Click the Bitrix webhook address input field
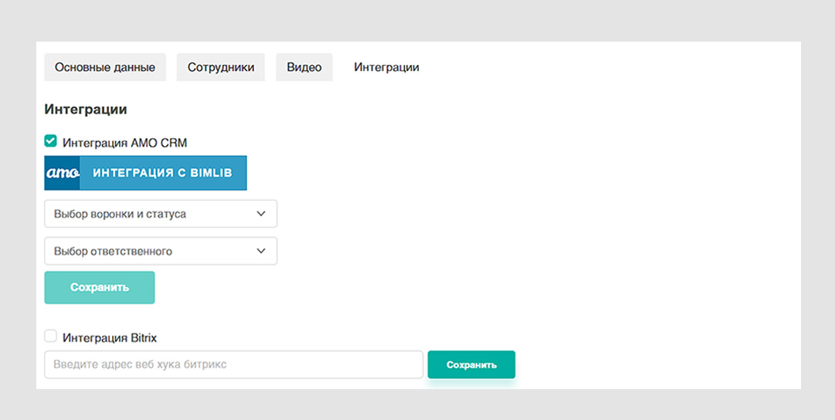Screen dimensions: 835x420 point(234,364)
